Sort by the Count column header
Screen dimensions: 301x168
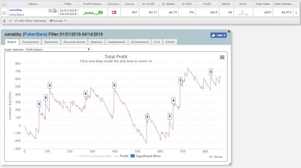129,4
